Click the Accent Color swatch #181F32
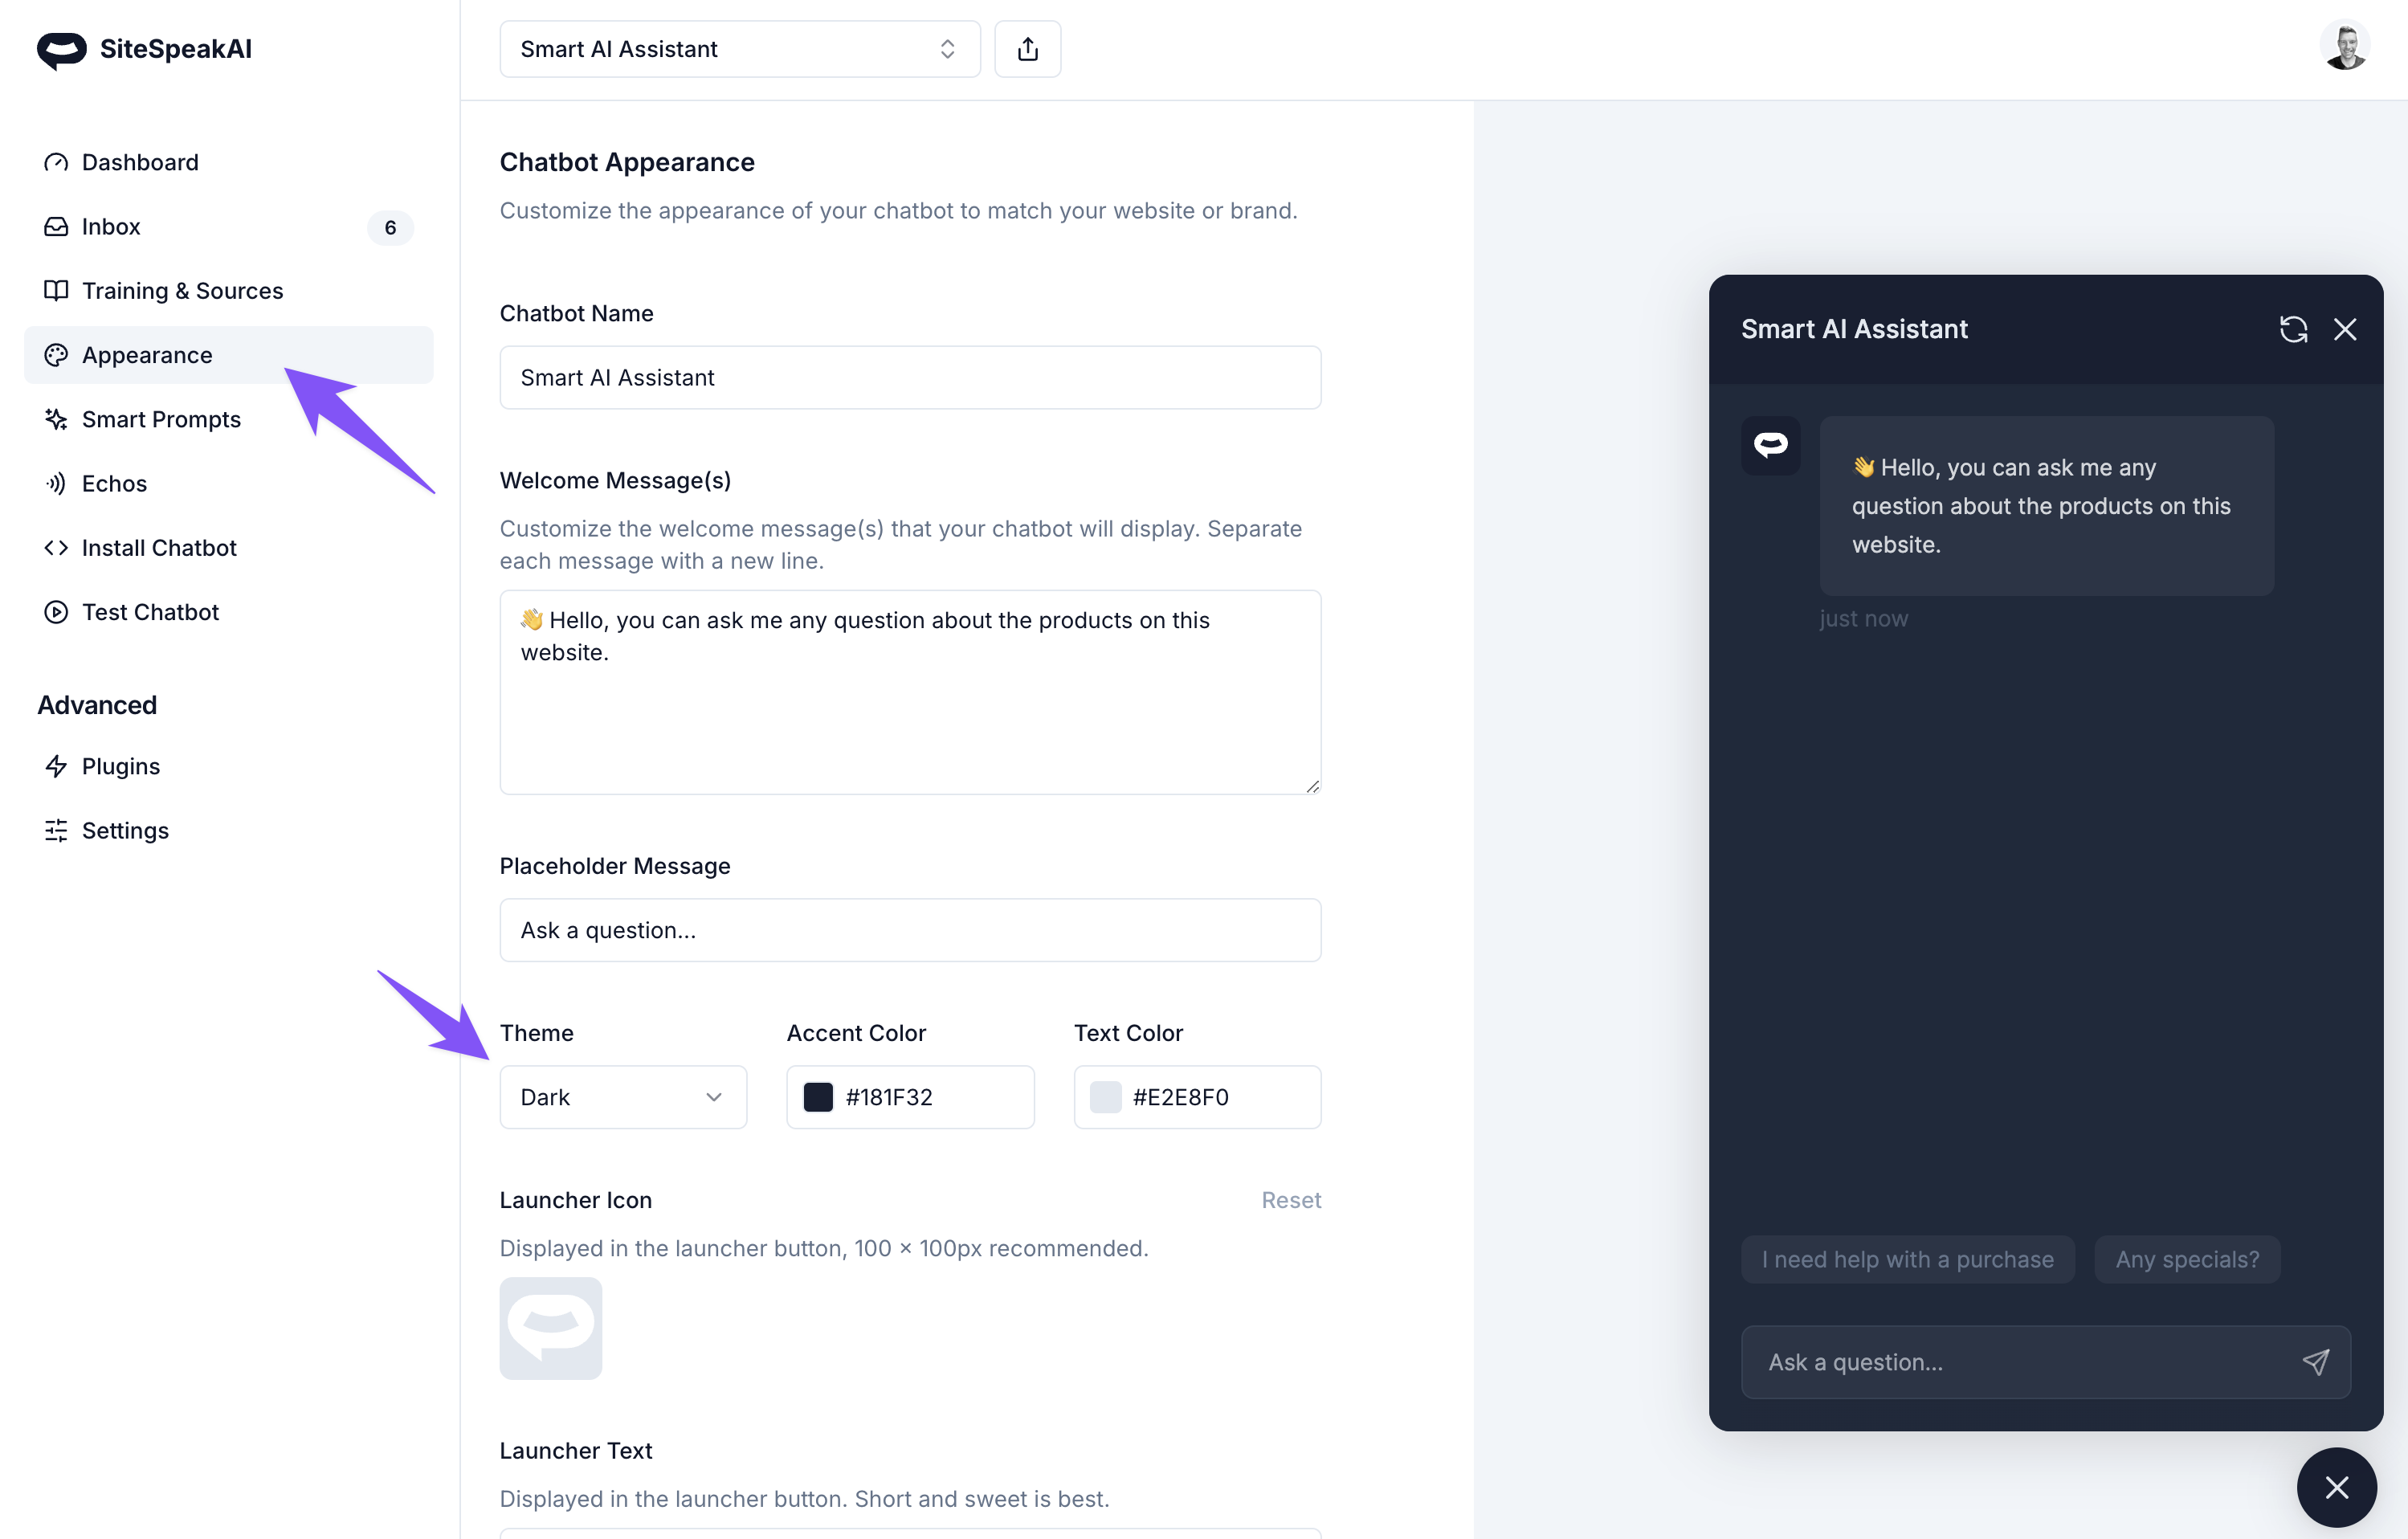The height and width of the screenshot is (1539, 2408). click(818, 1097)
